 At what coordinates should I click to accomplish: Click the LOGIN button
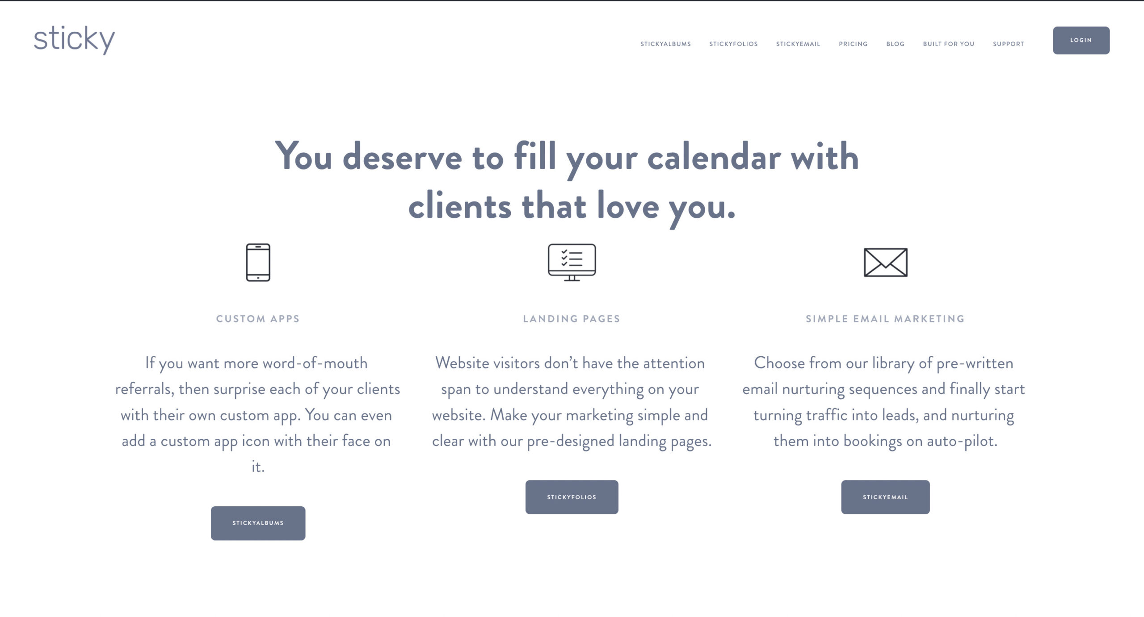pyautogui.click(x=1080, y=40)
